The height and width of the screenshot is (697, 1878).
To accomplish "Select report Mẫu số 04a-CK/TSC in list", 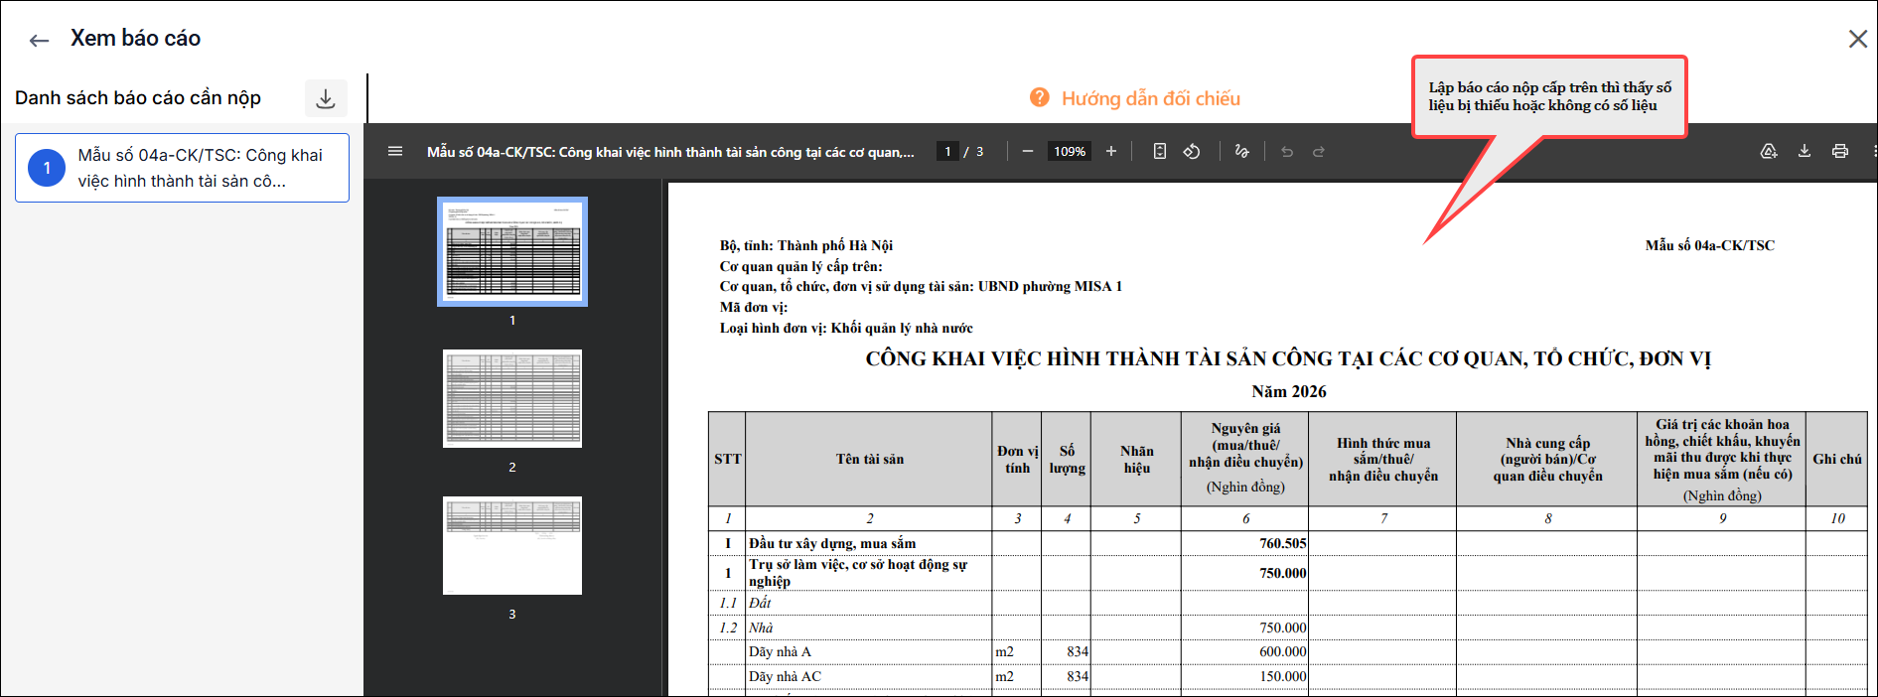I will click(x=182, y=168).
